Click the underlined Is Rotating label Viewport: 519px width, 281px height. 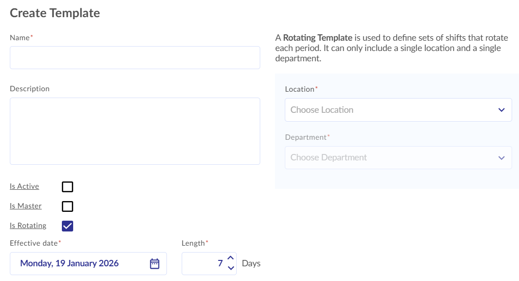click(28, 226)
